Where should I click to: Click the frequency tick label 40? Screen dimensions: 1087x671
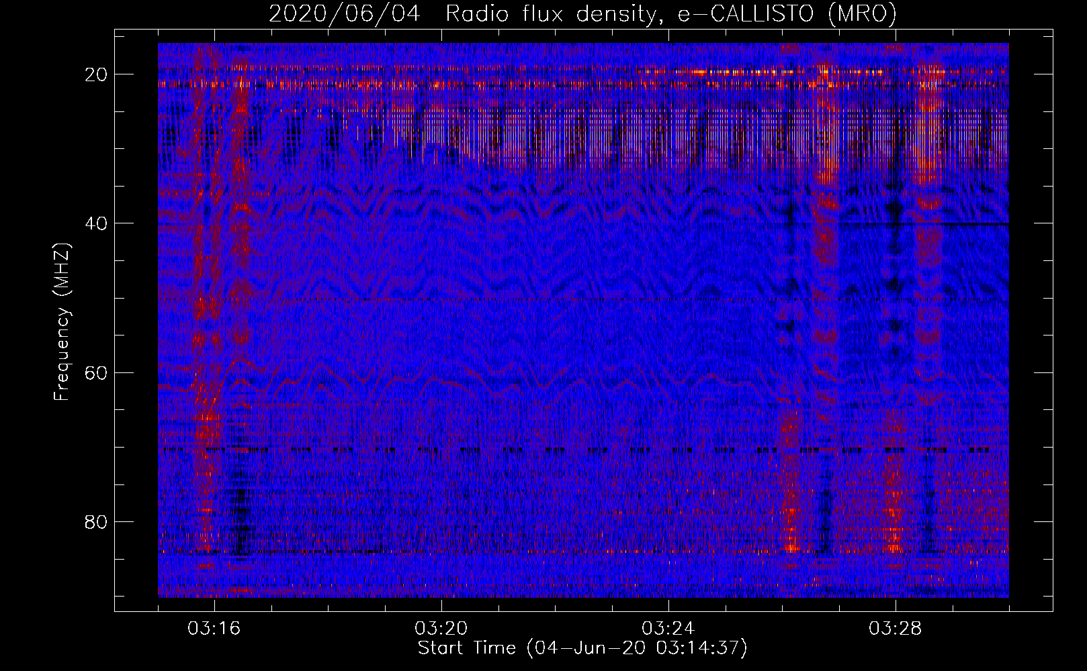pyautogui.click(x=97, y=223)
